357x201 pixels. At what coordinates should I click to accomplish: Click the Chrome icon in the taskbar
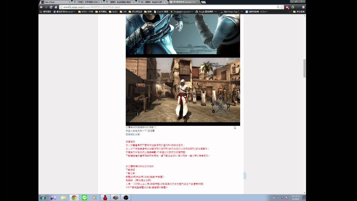tap(74, 198)
